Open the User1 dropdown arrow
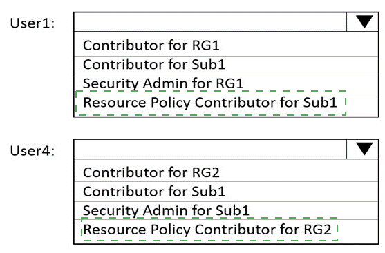The width and height of the screenshot is (385, 253). [x=363, y=22]
